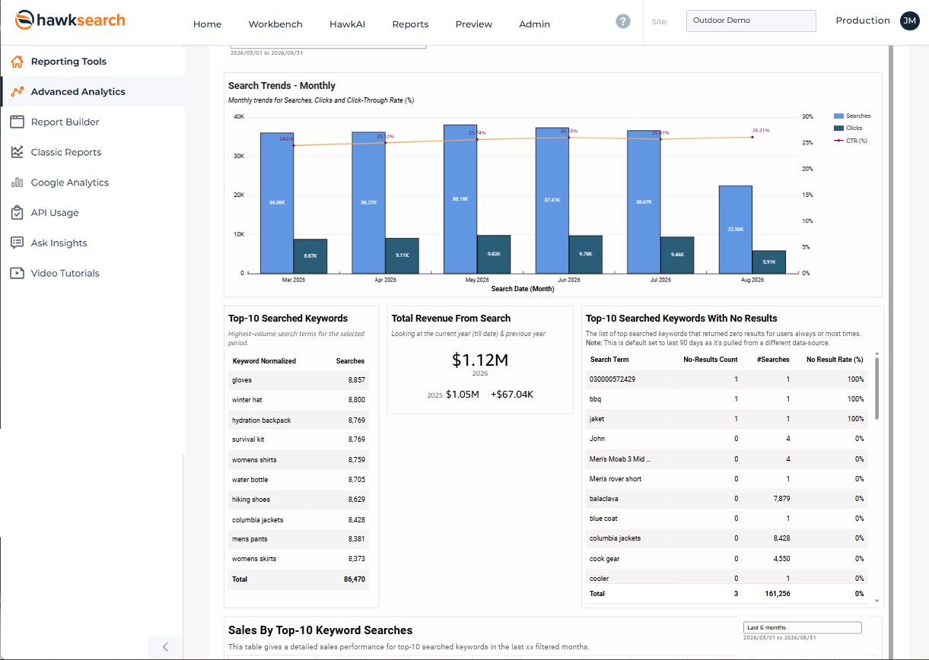Toggle the CTR (%) legend series
Screen dimensions: 929x660
pyautogui.click(x=851, y=140)
